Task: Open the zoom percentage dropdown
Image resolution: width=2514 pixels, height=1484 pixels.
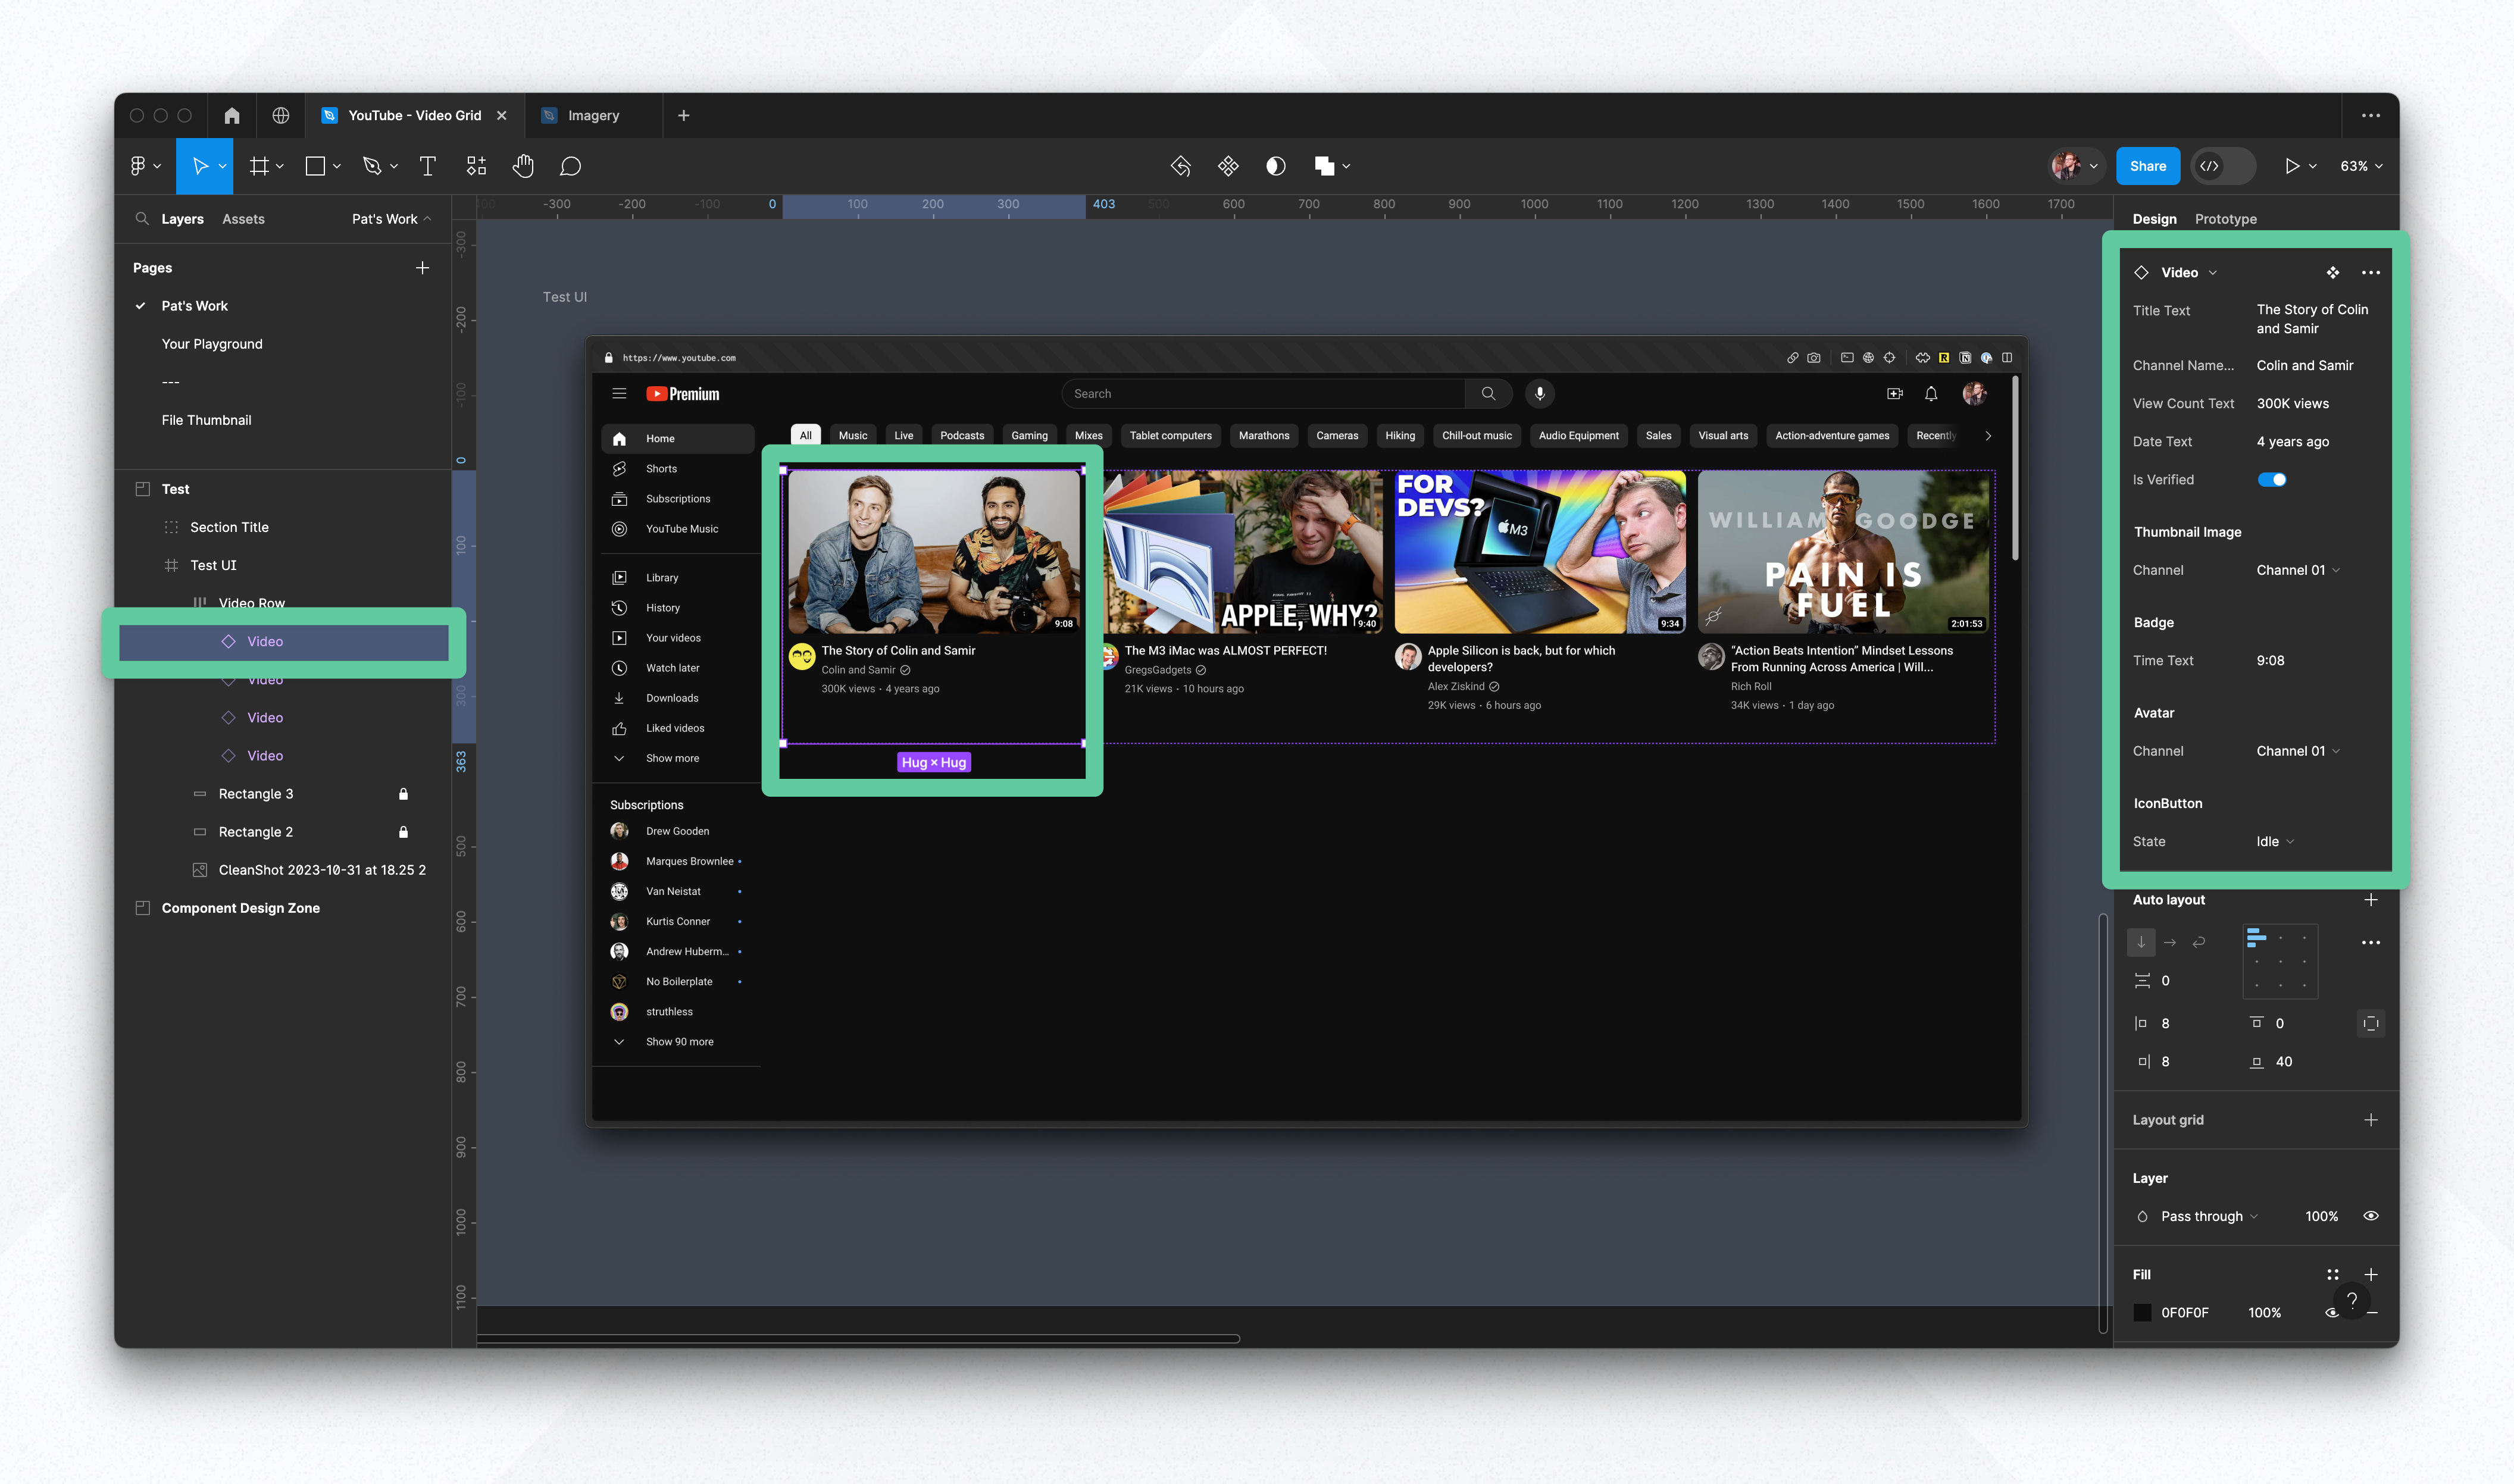Action: click(x=2360, y=166)
